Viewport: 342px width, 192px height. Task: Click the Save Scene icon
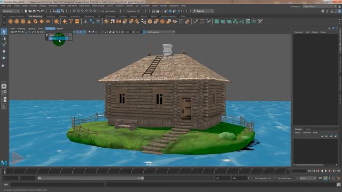[34, 11]
